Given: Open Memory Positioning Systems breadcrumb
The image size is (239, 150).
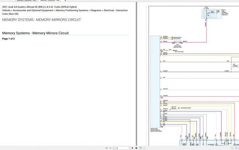Looking at the screenshot, I should coord(72,10).
